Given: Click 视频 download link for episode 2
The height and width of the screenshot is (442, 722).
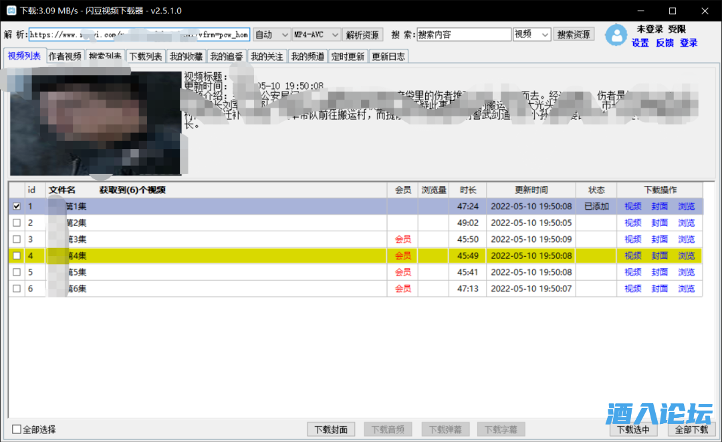Looking at the screenshot, I should pyautogui.click(x=632, y=223).
